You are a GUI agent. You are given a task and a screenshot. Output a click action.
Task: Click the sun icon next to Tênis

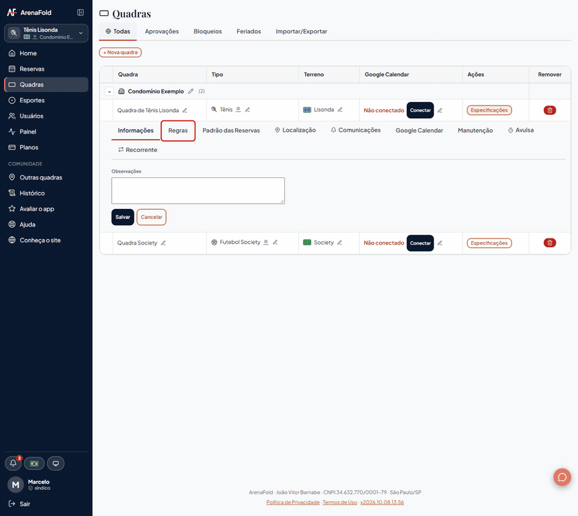238,110
